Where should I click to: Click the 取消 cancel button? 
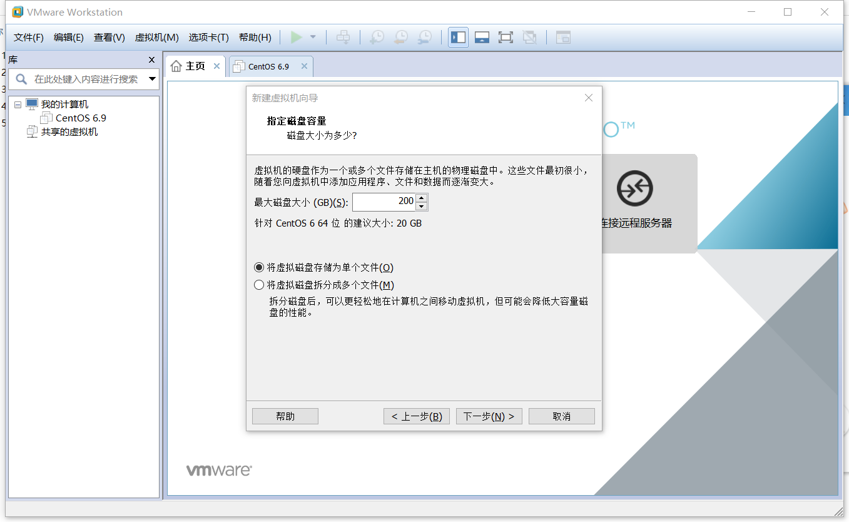[562, 416]
